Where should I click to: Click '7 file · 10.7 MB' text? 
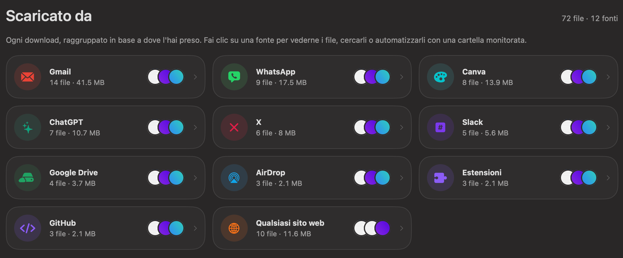coord(75,133)
